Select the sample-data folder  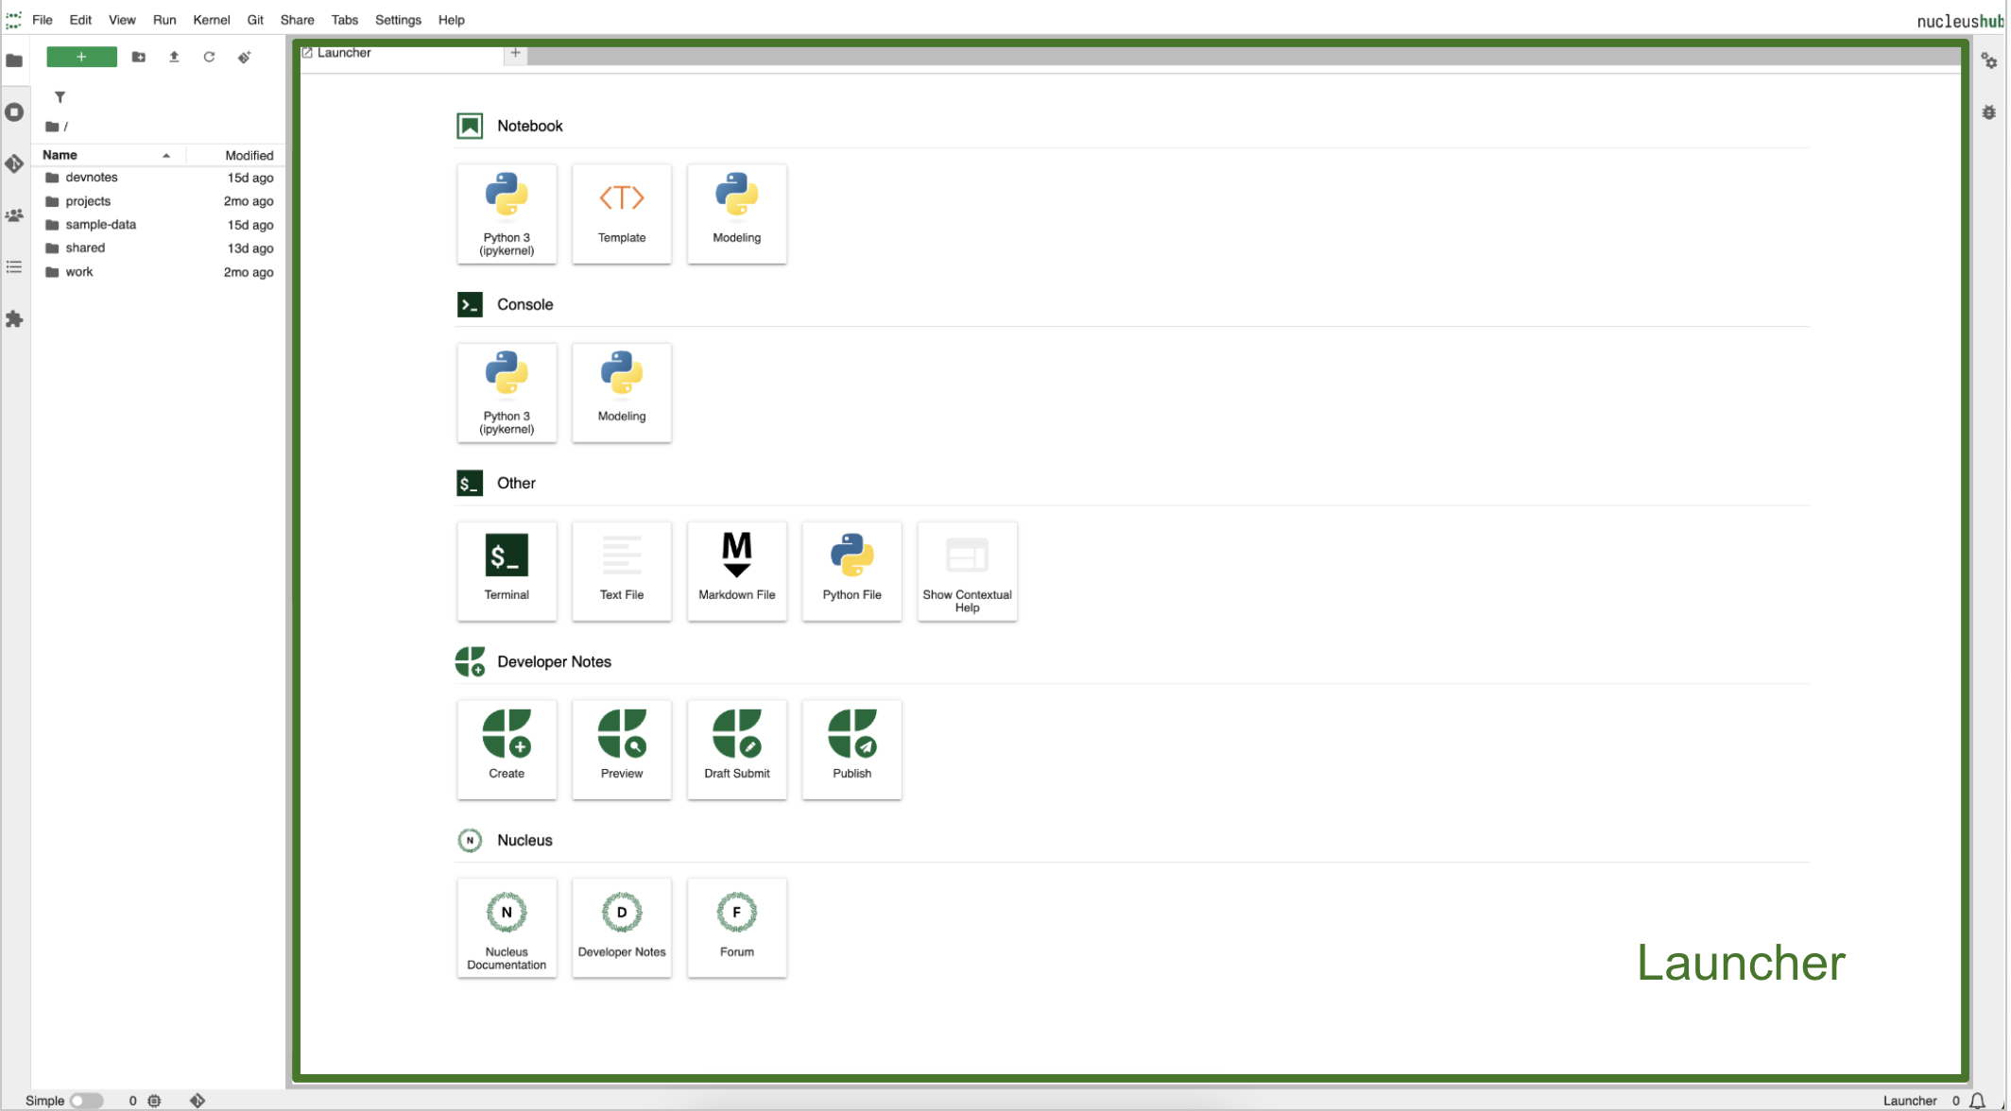[x=158, y=225]
